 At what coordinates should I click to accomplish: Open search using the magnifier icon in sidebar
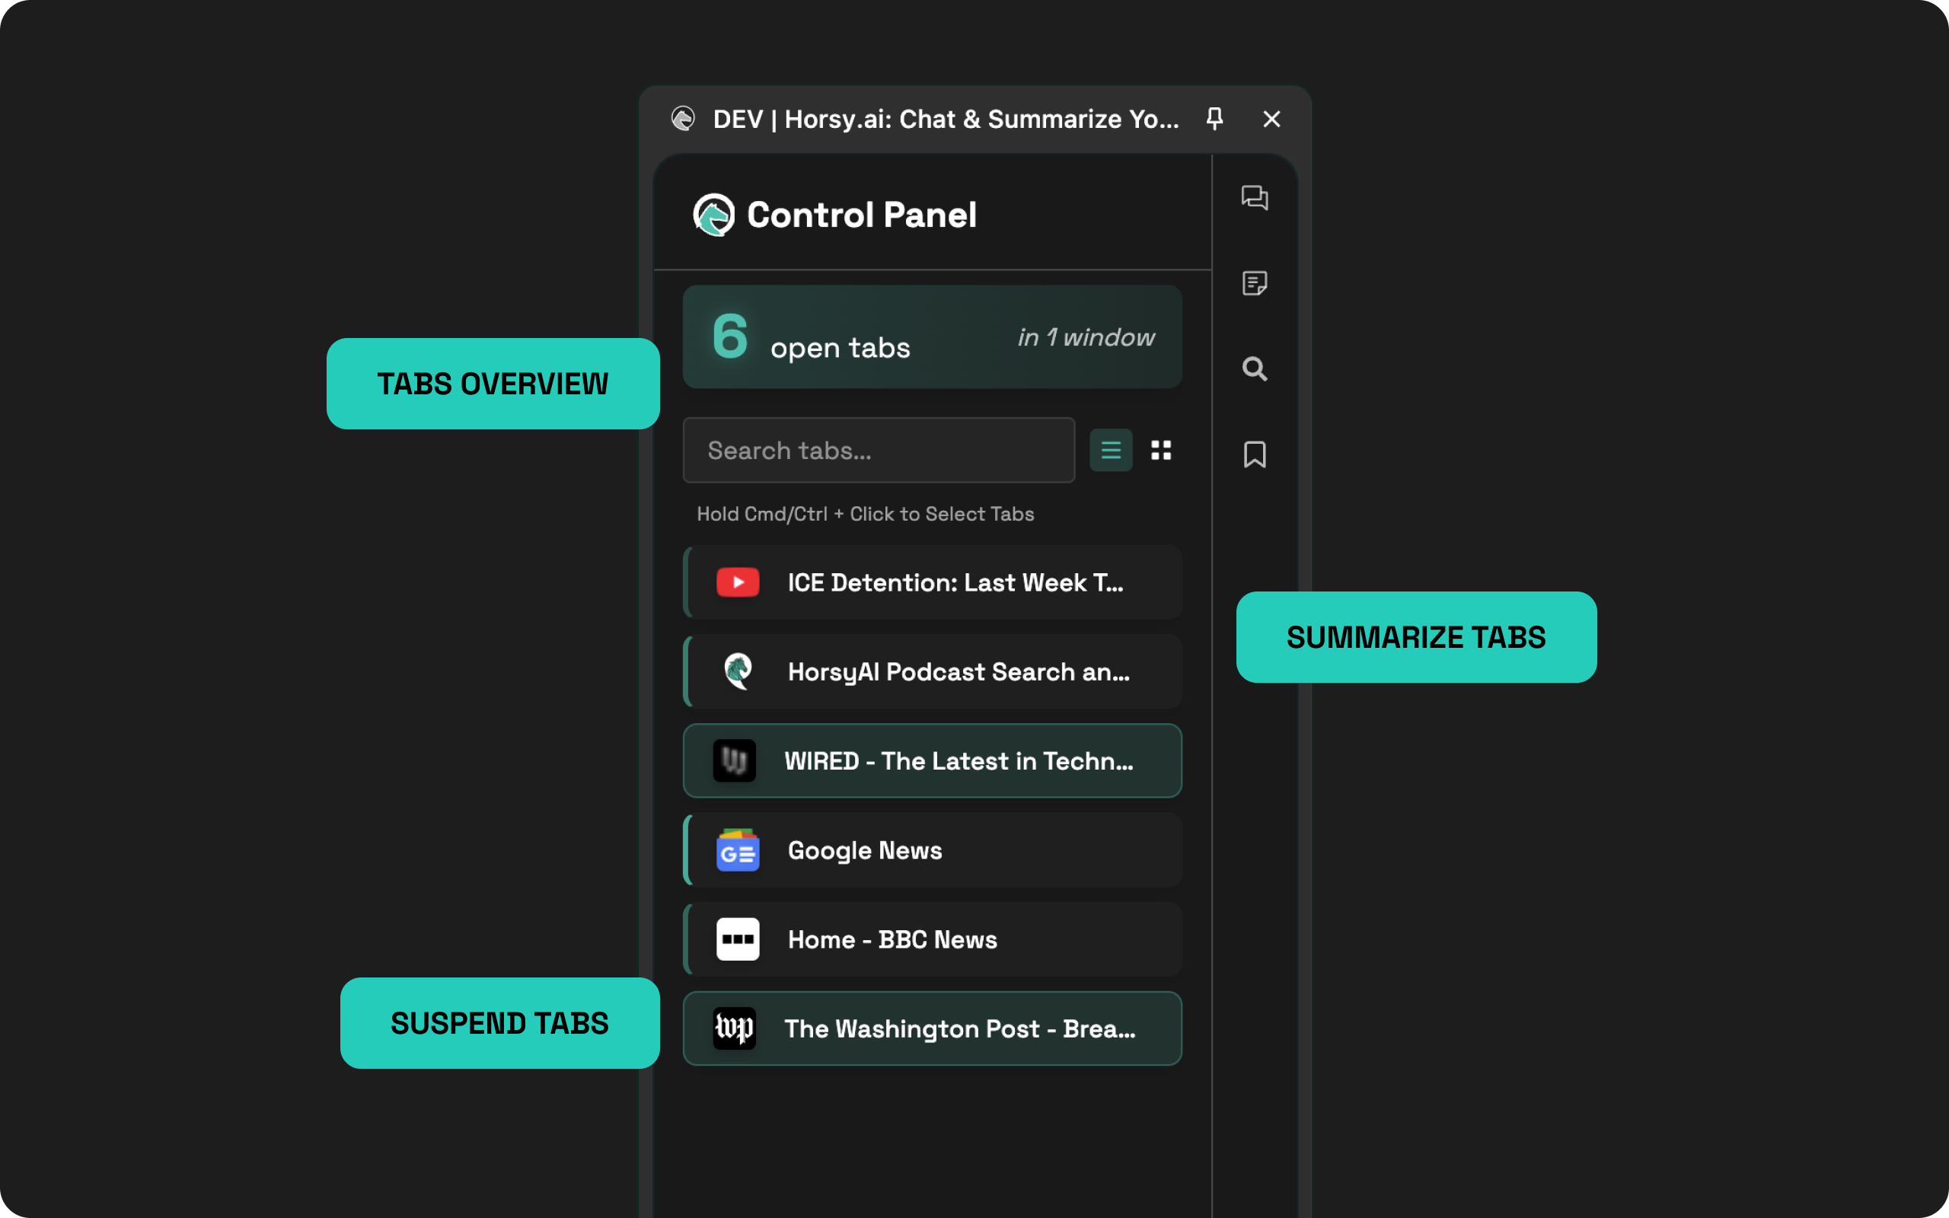click(x=1255, y=369)
